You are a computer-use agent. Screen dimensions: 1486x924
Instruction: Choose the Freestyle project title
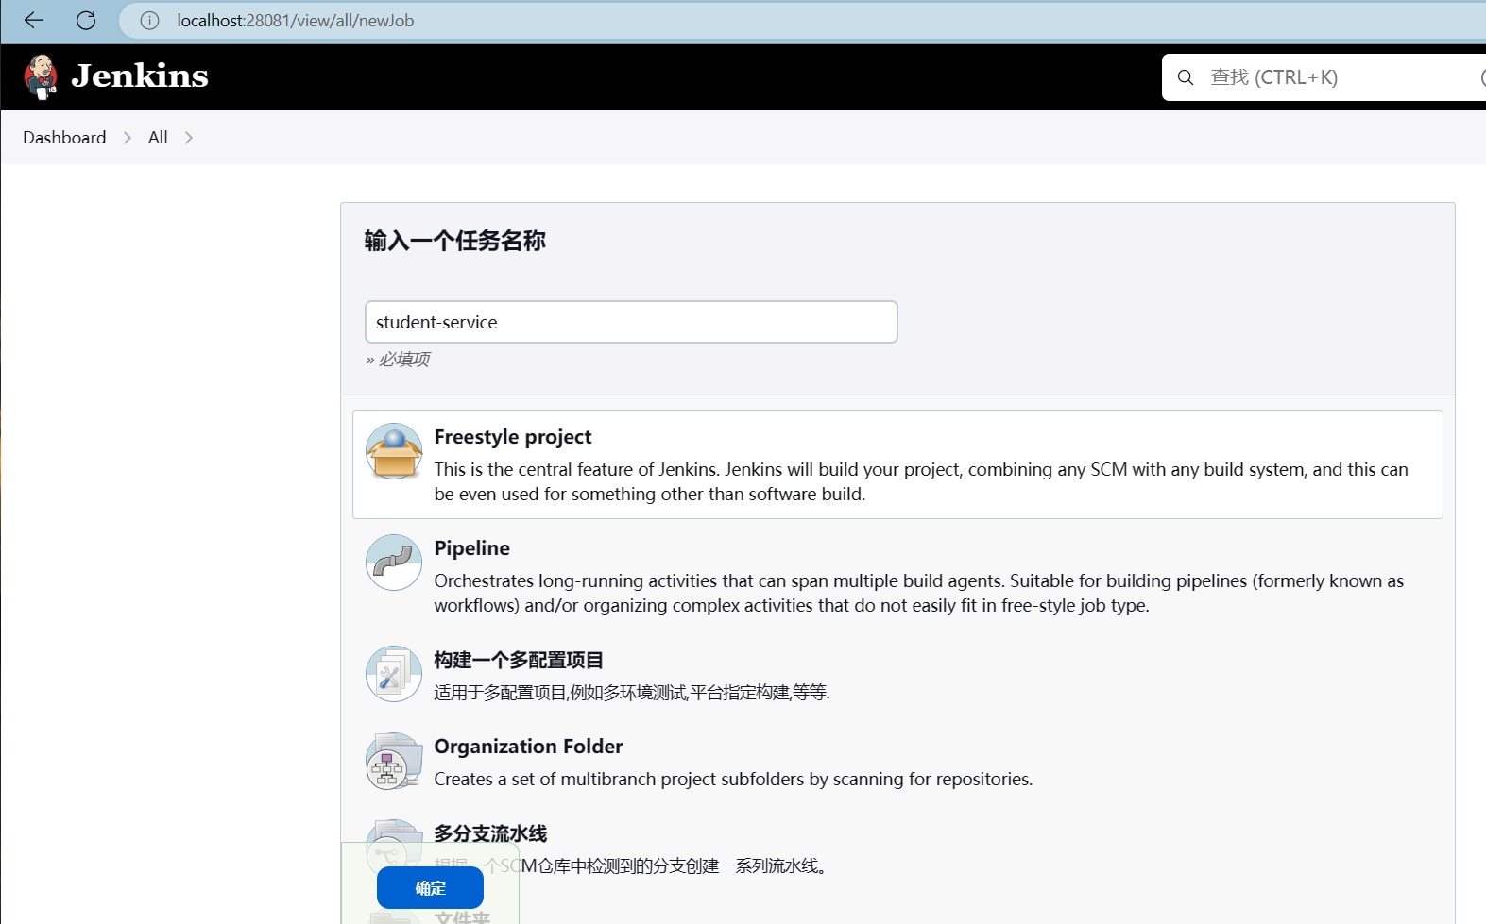[513, 437]
